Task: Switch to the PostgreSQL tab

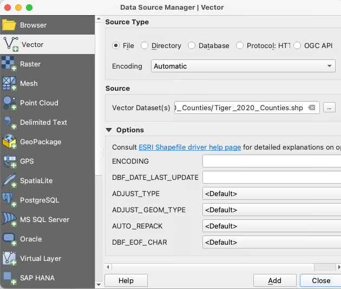Action: 40,200
